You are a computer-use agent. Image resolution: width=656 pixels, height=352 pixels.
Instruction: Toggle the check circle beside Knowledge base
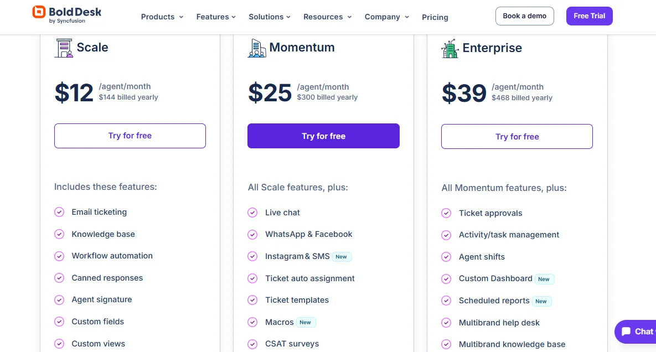tap(59, 234)
